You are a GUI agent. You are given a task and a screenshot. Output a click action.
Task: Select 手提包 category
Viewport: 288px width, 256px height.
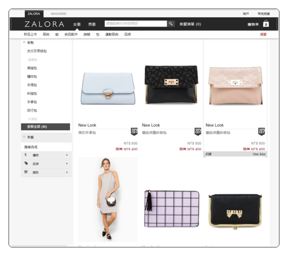click(32, 85)
